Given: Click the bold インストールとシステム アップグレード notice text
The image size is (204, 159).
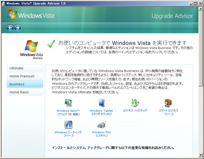Looking at the screenshot, I should [113, 148].
